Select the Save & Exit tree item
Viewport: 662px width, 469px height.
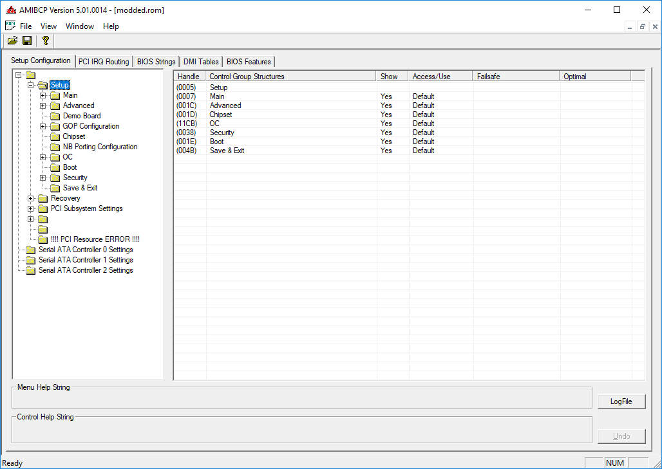point(80,188)
